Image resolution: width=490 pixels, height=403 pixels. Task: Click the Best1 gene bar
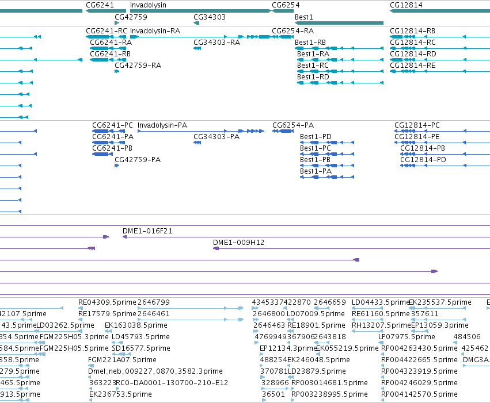point(339,23)
